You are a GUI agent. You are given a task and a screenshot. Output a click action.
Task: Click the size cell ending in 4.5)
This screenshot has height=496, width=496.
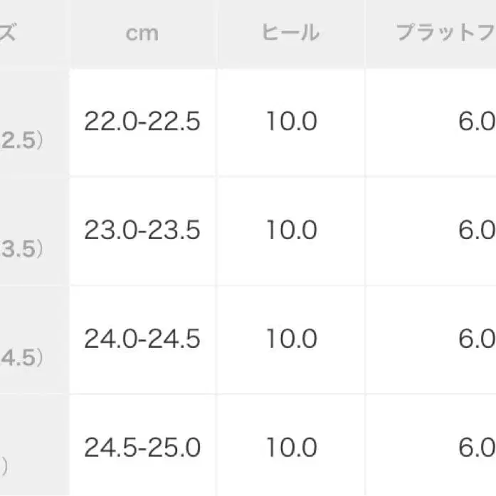[21, 357]
